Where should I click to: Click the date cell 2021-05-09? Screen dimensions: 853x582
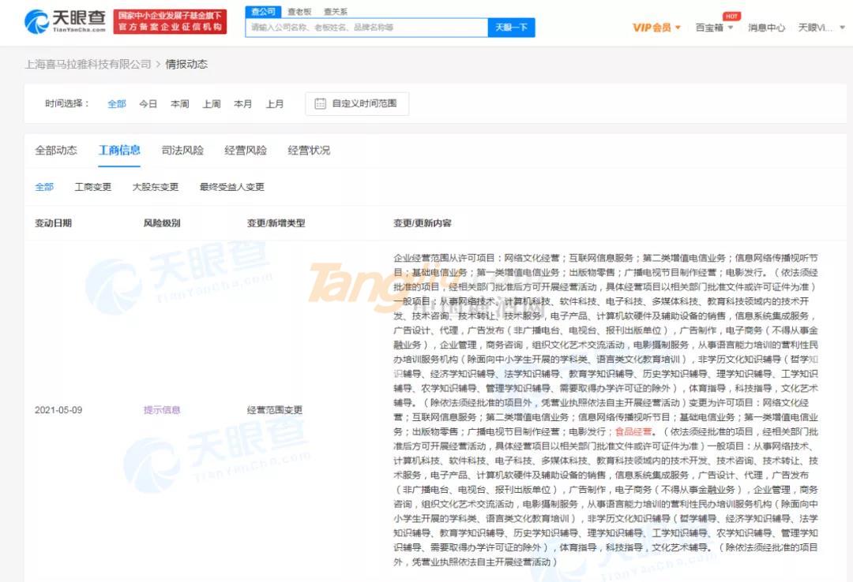pyautogui.click(x=58, y=410)
